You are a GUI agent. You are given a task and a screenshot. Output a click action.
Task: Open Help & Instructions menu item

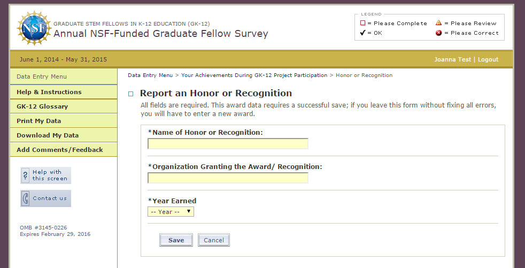[x=49, y=92]
